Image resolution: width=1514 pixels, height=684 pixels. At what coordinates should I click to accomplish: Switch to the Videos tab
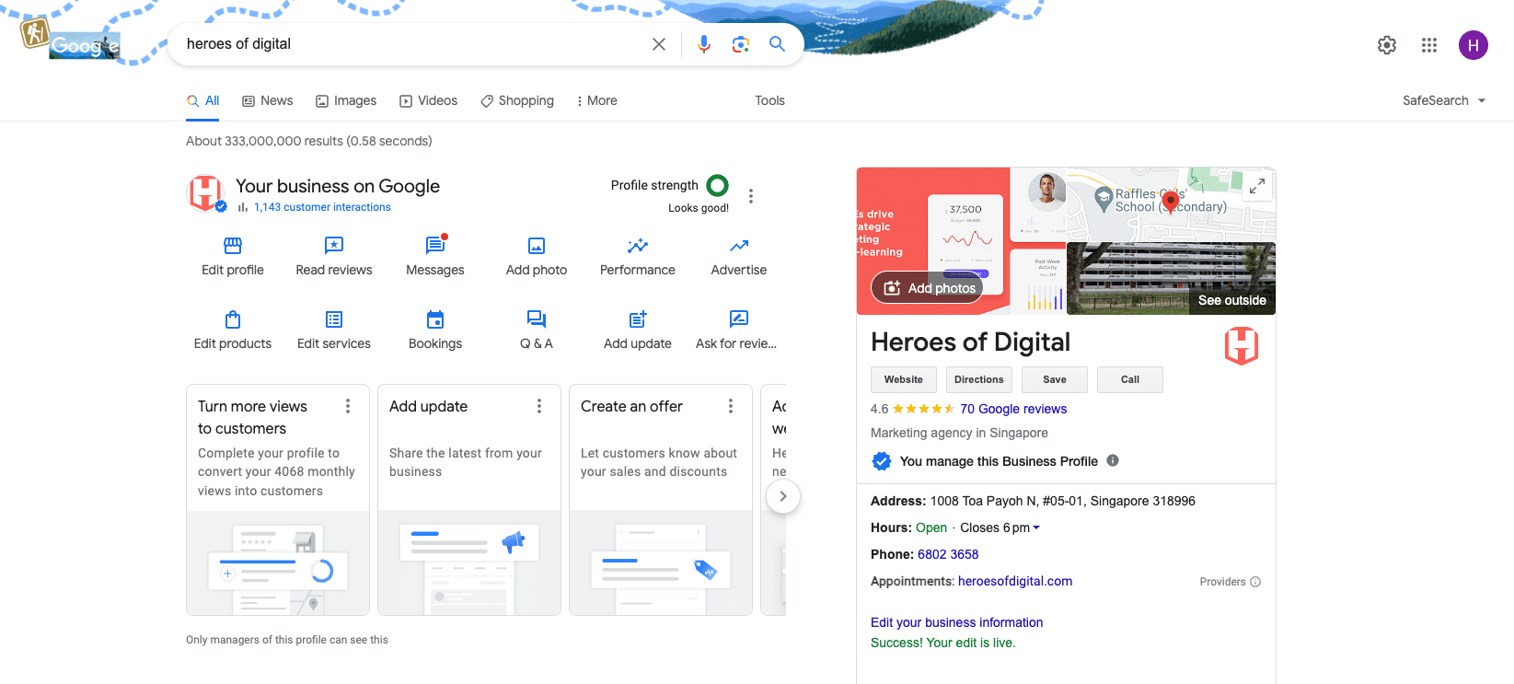[429, 100]
